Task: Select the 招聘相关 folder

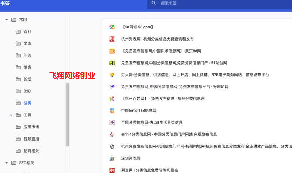Action: tap(31, 151)
